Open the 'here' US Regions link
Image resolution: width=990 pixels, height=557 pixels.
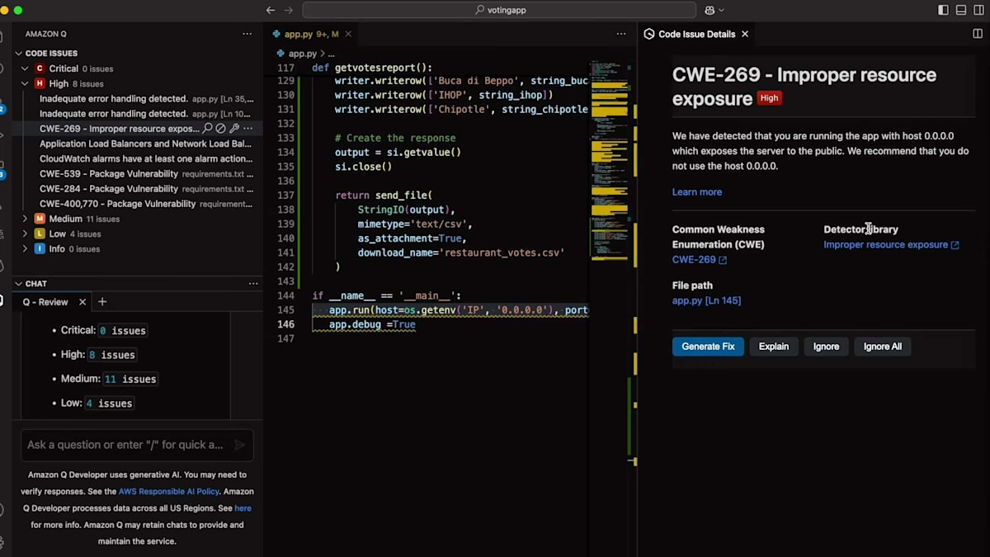(x=243, y=508)
